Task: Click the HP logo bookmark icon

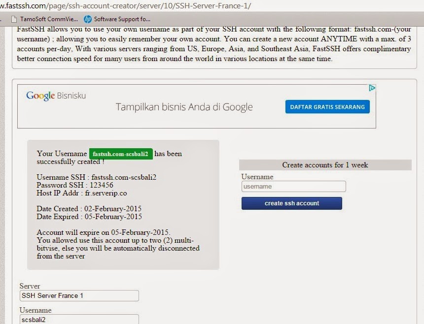Action: 88,19
